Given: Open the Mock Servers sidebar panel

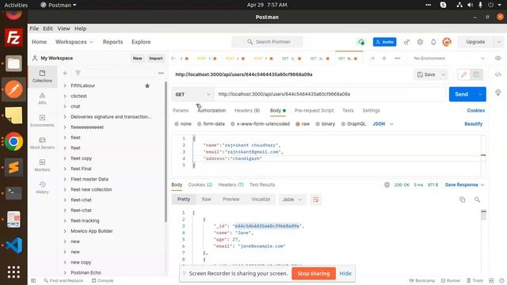Looking at the screenshot, I should [x=42, y=143].
